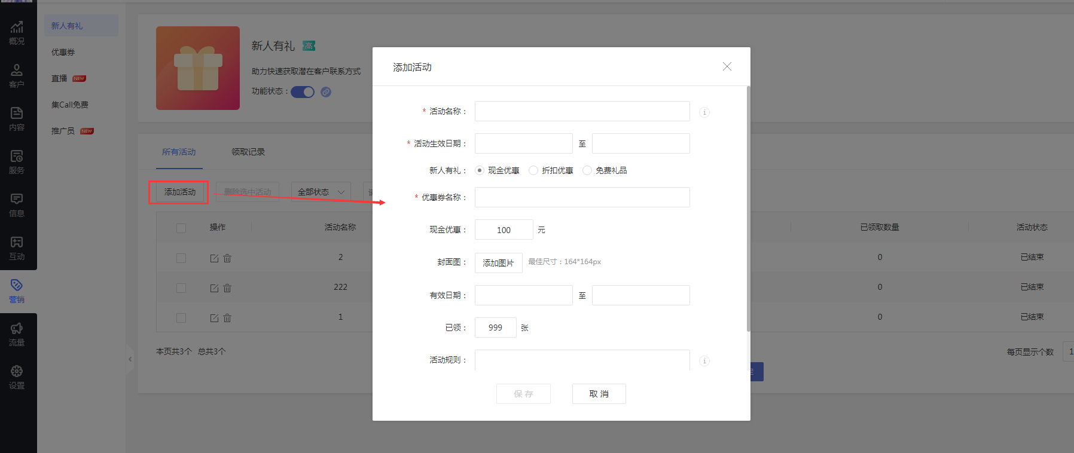This screenshot has width=1074, height=453.
Task: Open the 设置 settings sidebar icon
Action: pos(17,377)
